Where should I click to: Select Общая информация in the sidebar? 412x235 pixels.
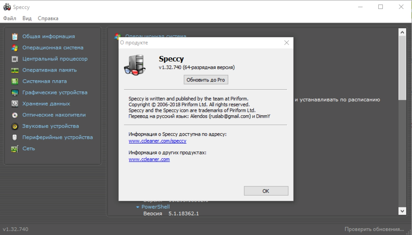[49, 37]
